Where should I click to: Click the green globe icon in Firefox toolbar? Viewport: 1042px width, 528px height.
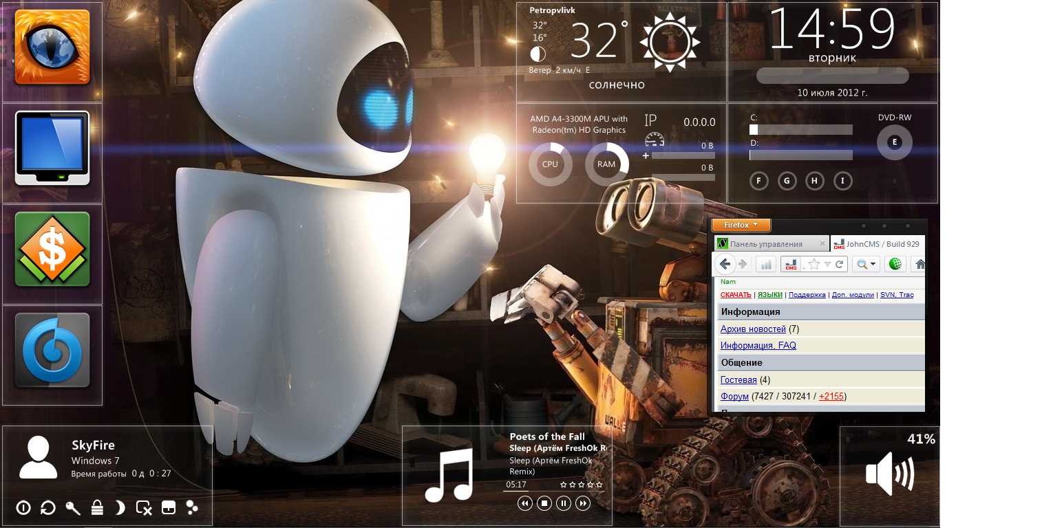point(895,264)
